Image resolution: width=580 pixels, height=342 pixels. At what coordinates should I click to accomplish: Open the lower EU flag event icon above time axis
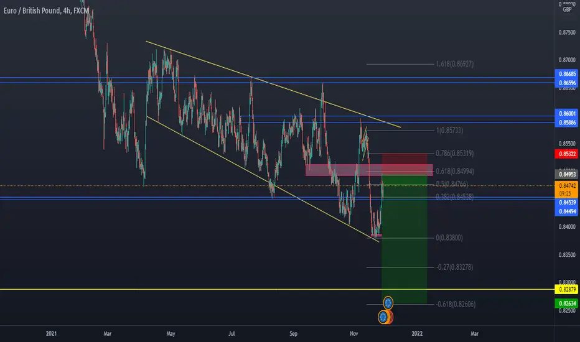click(383, 317)
